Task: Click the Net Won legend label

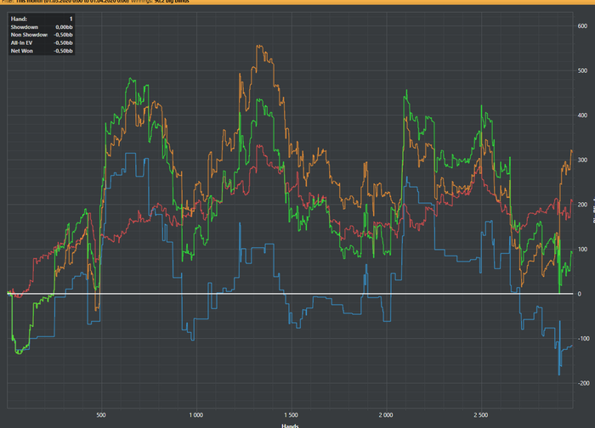Action: (21, 51)
